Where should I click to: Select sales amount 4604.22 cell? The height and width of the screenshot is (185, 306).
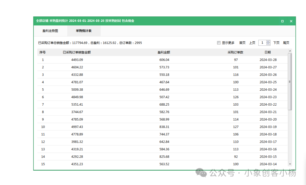pyautogui.click(x=77, y=67)
